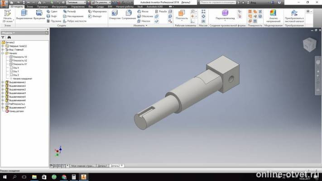Click the ViewCube in the viewport

310,44
